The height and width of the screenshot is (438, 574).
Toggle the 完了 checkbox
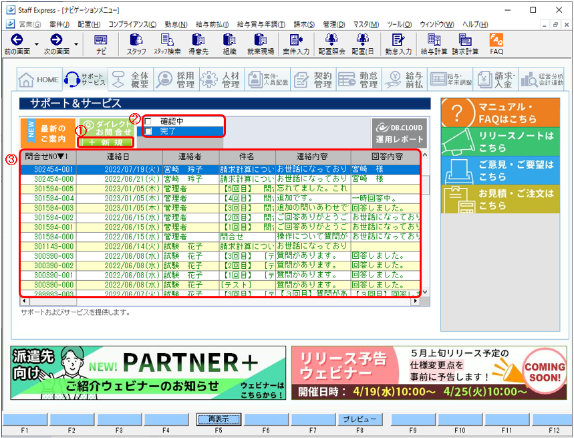point(148,131)
